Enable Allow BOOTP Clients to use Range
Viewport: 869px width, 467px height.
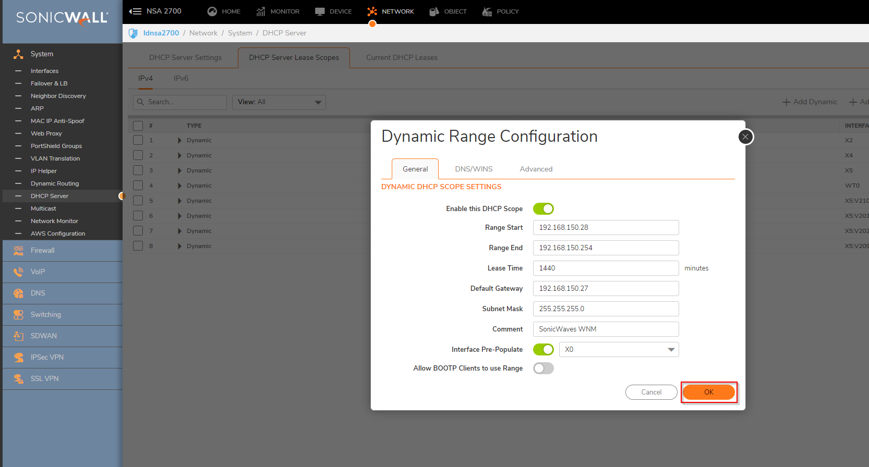click(x=543, y=368)
